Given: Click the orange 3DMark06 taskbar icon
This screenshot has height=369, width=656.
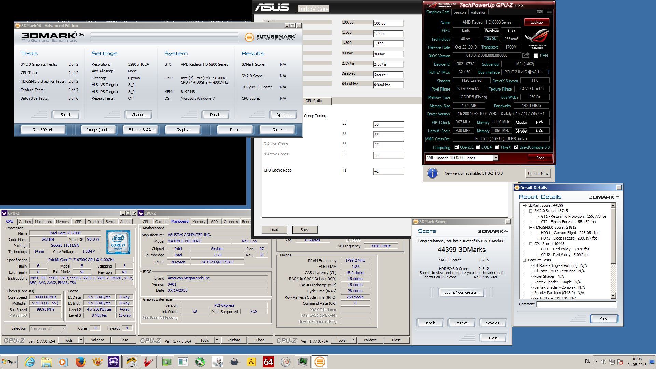Looking at the screenshot, I should pyautogui.click(x=320, y=361).
